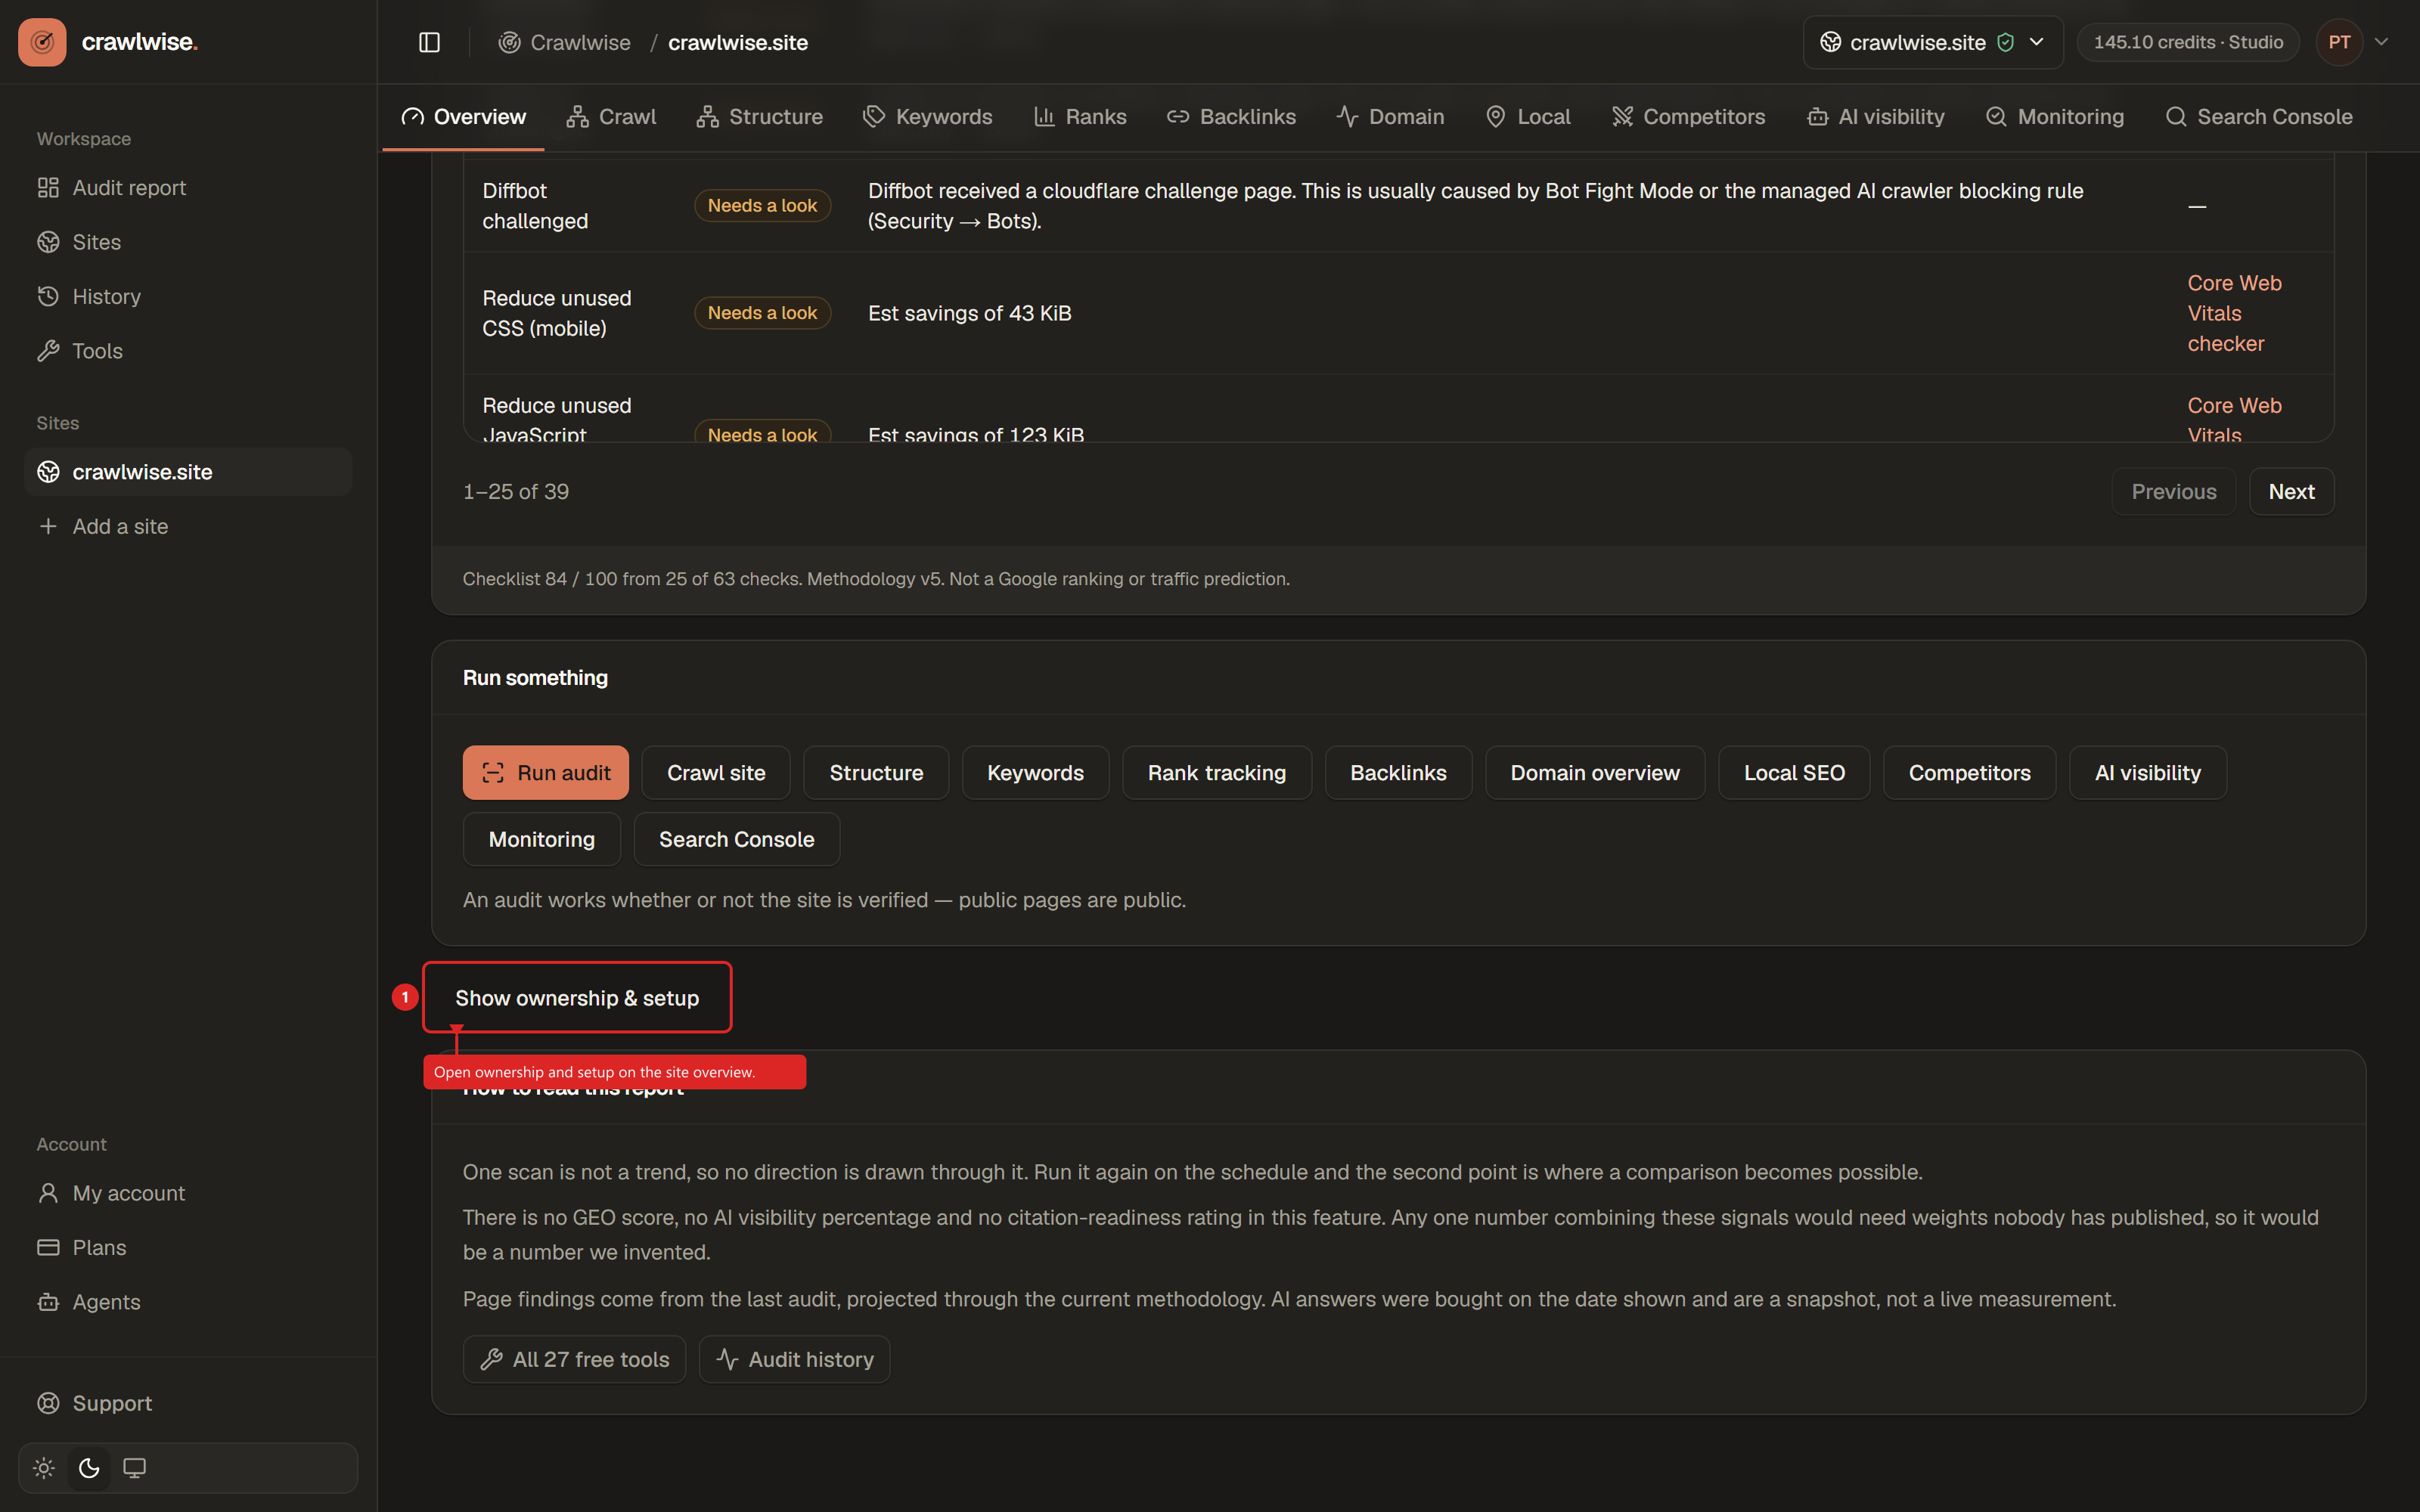Open Plans in the sidebar

(188, 1248)
